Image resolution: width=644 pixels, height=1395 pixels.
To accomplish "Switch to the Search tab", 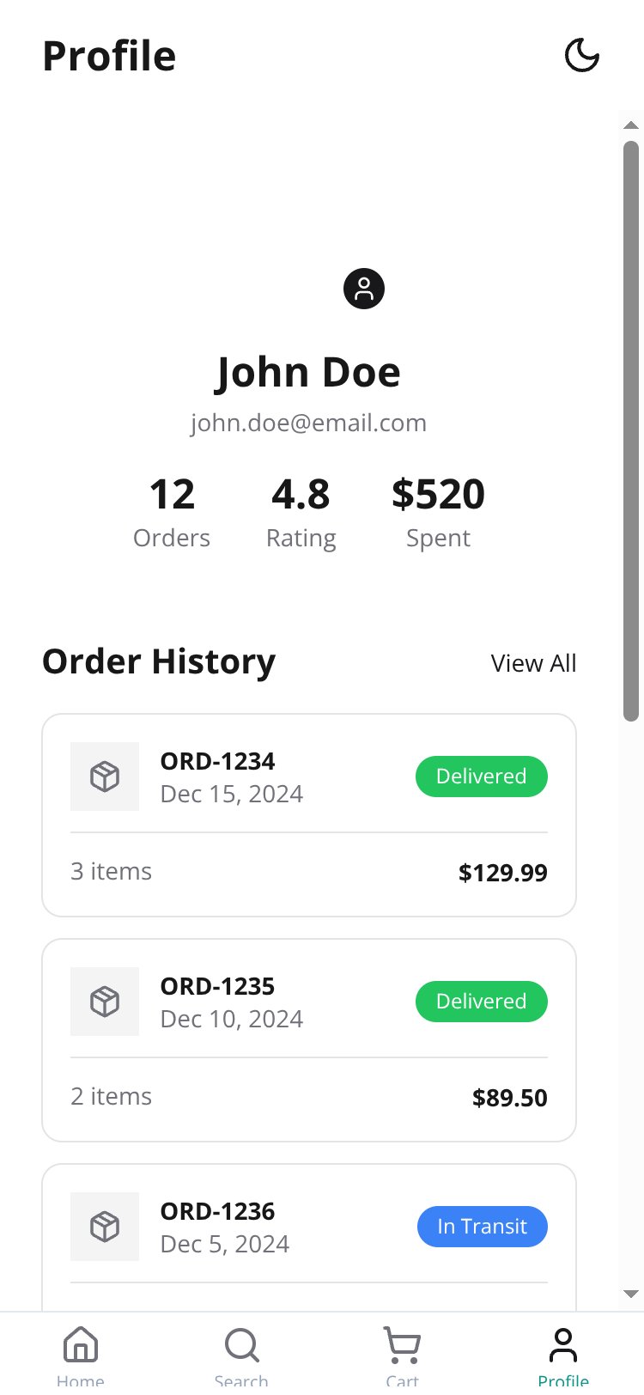I will (241, 1355).
